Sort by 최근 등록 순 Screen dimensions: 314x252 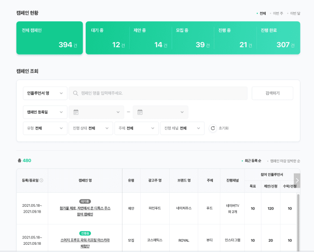click(253, 161)
